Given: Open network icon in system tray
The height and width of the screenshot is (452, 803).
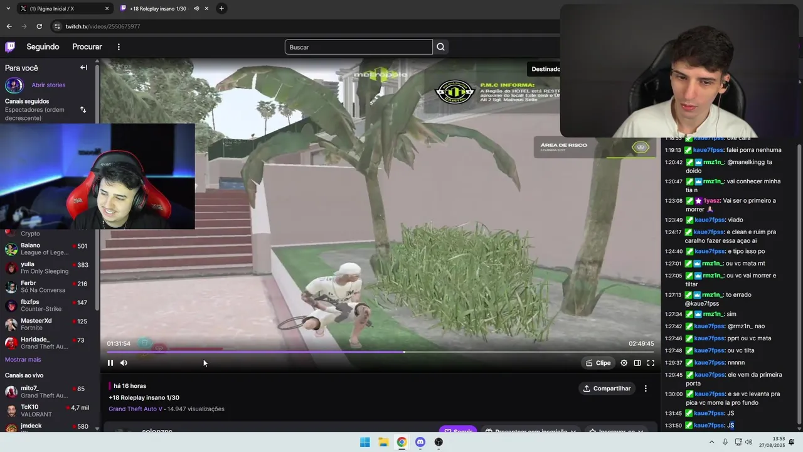Looking at the screenshot, I should 739,442.
